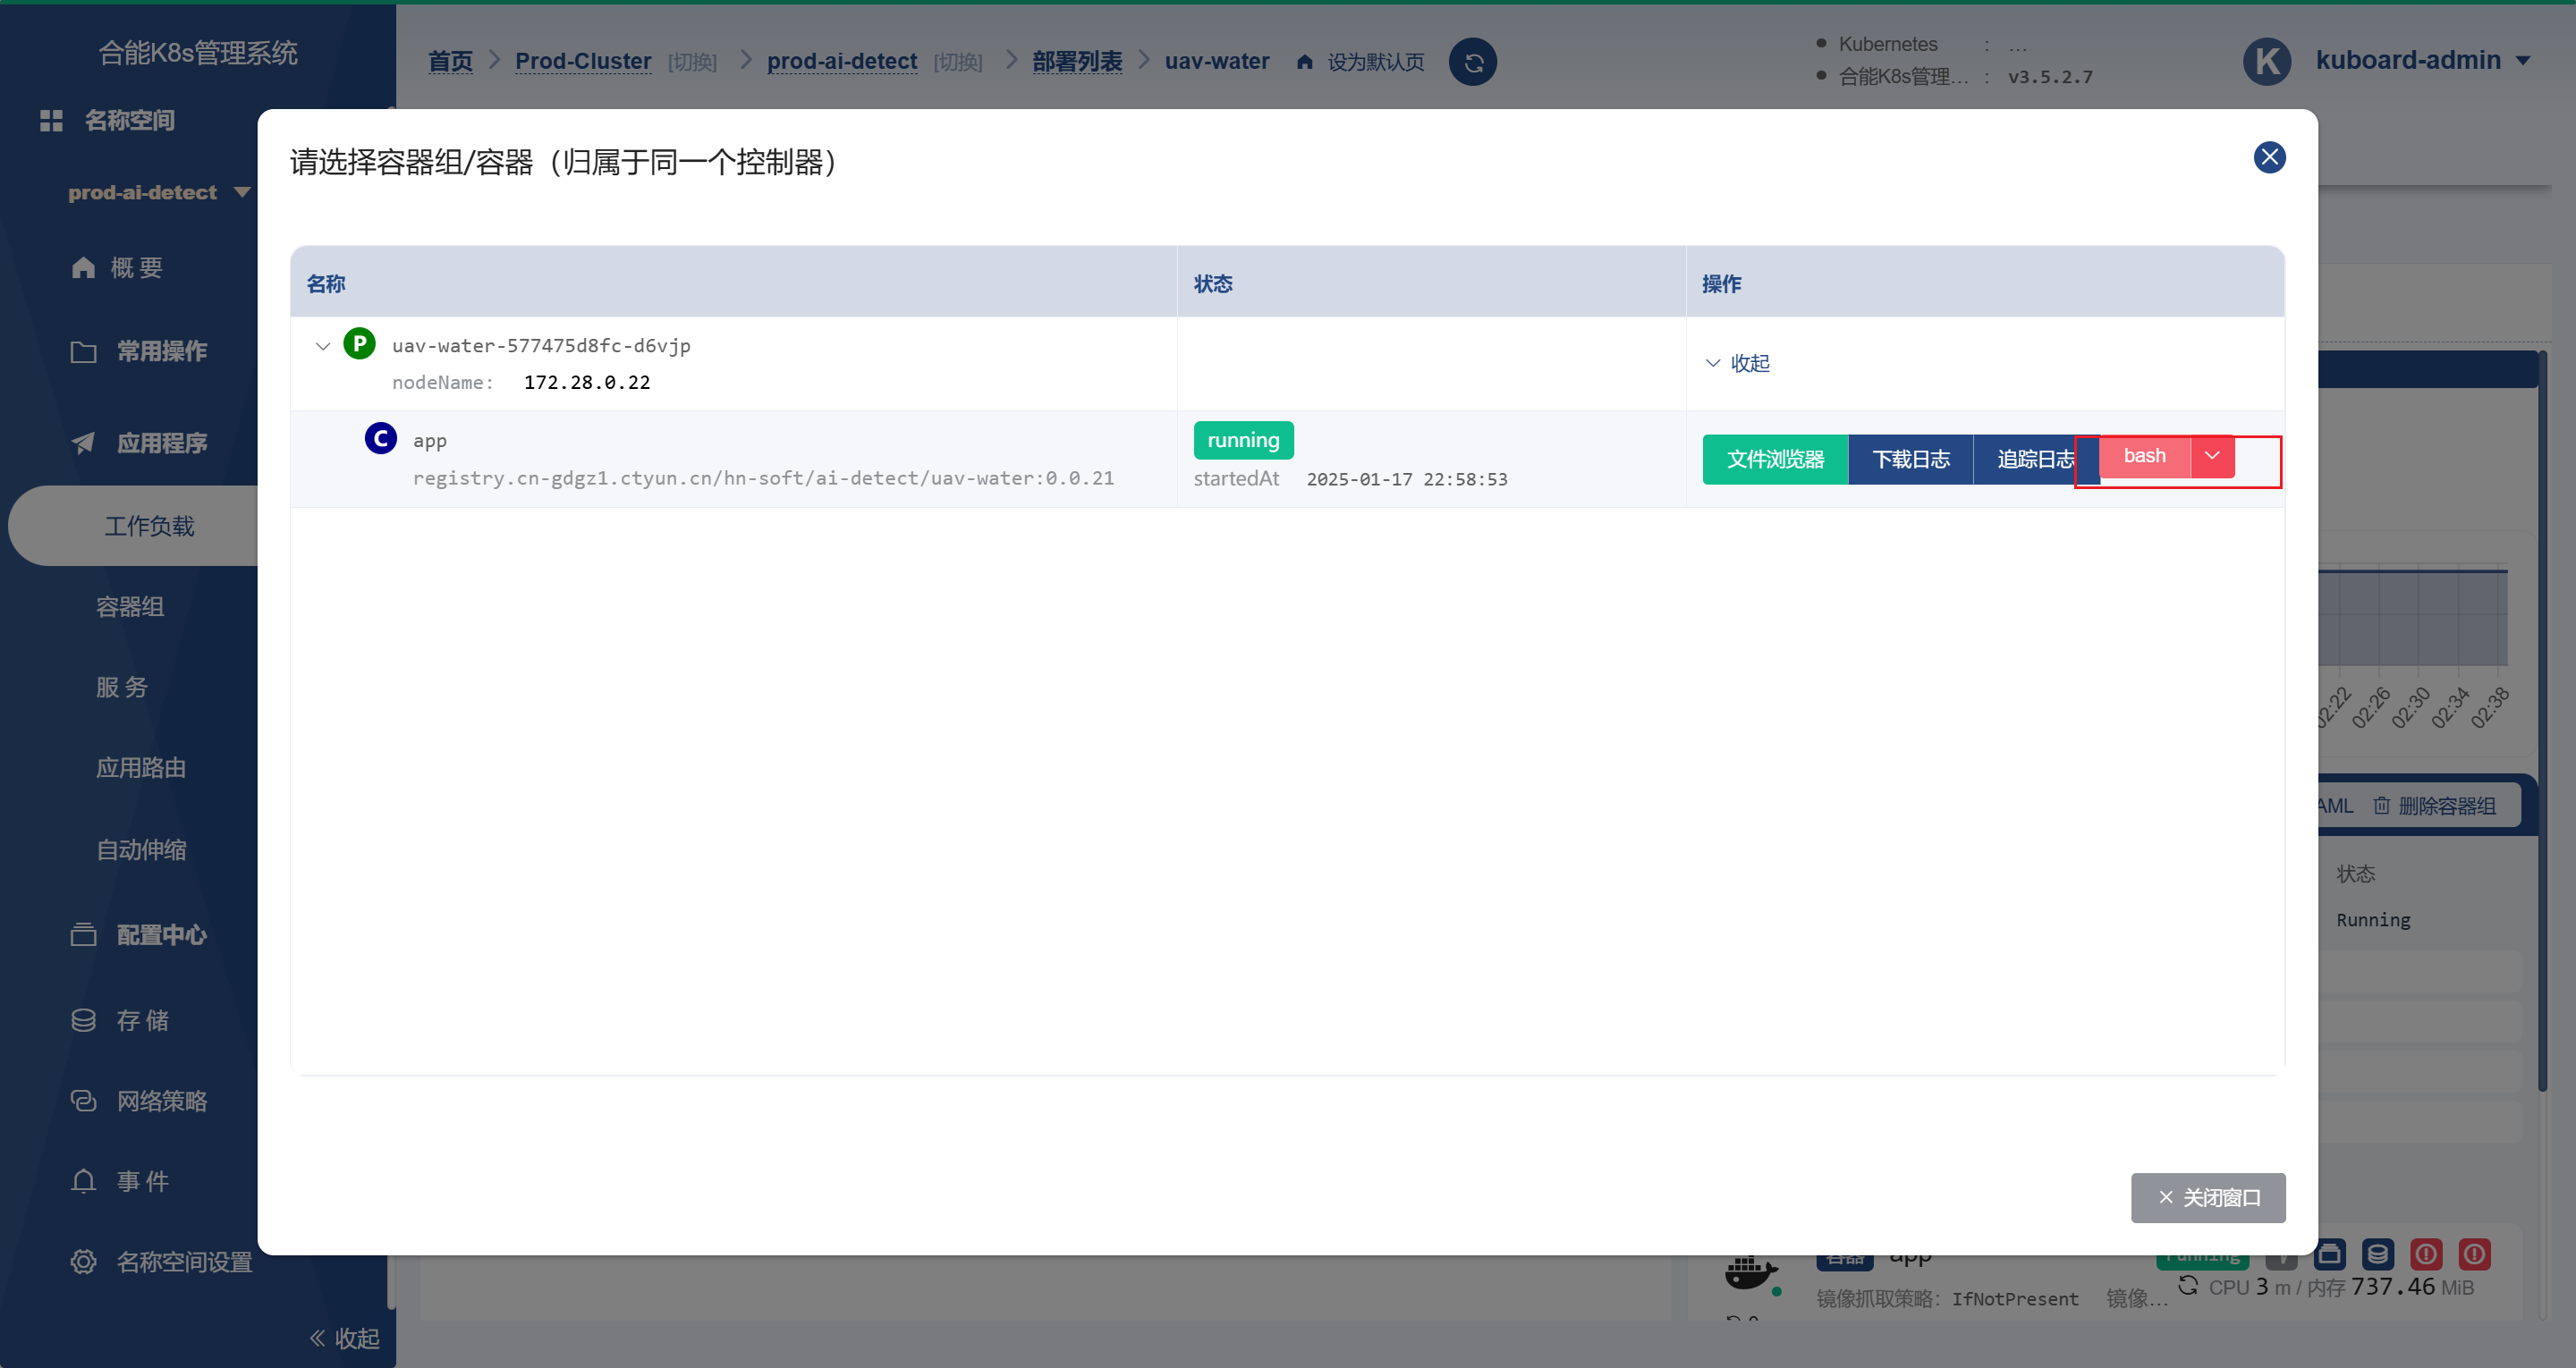Image resolution: width=2576 pixels, height=1368 pixels.
Task: Open 常用操作 in the sidebar
Action: coord(140,351)
